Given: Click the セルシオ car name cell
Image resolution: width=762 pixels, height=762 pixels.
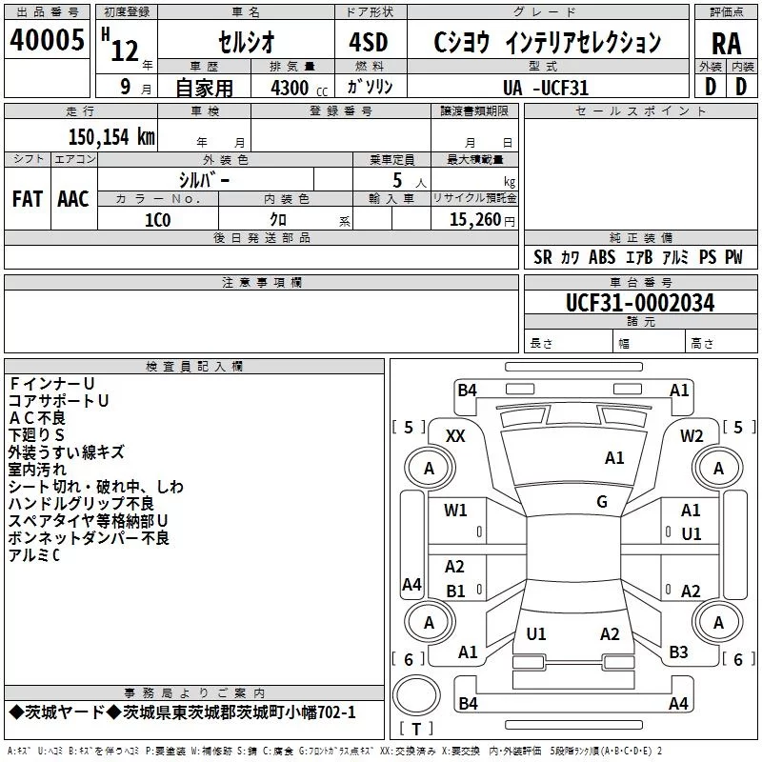Looking at the screenshot, I should coord(247,41).
